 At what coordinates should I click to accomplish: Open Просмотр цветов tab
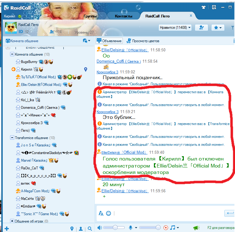[x=143, y=41]
